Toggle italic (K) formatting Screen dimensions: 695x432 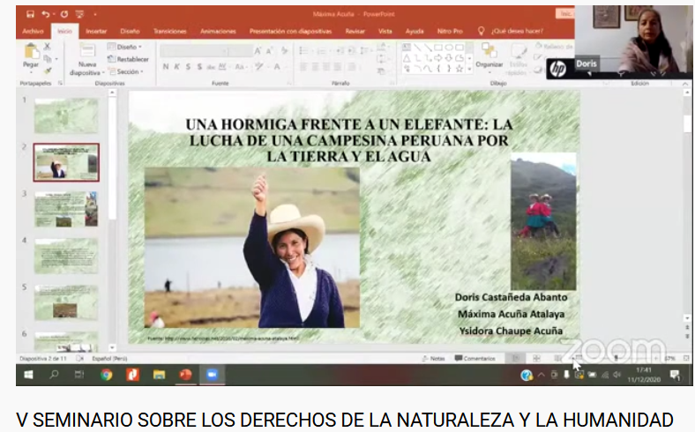pyautogui.click(x=176, y=66)
